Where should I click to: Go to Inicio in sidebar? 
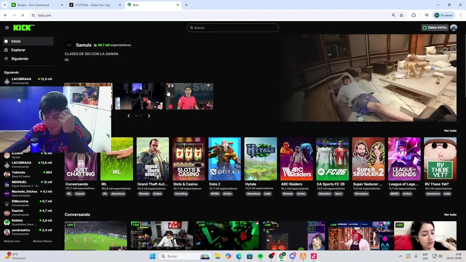28,41
